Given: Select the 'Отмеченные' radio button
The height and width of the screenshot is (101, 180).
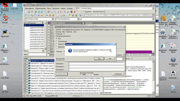Looking at the screenshot, I should click(x=57, y=41).
